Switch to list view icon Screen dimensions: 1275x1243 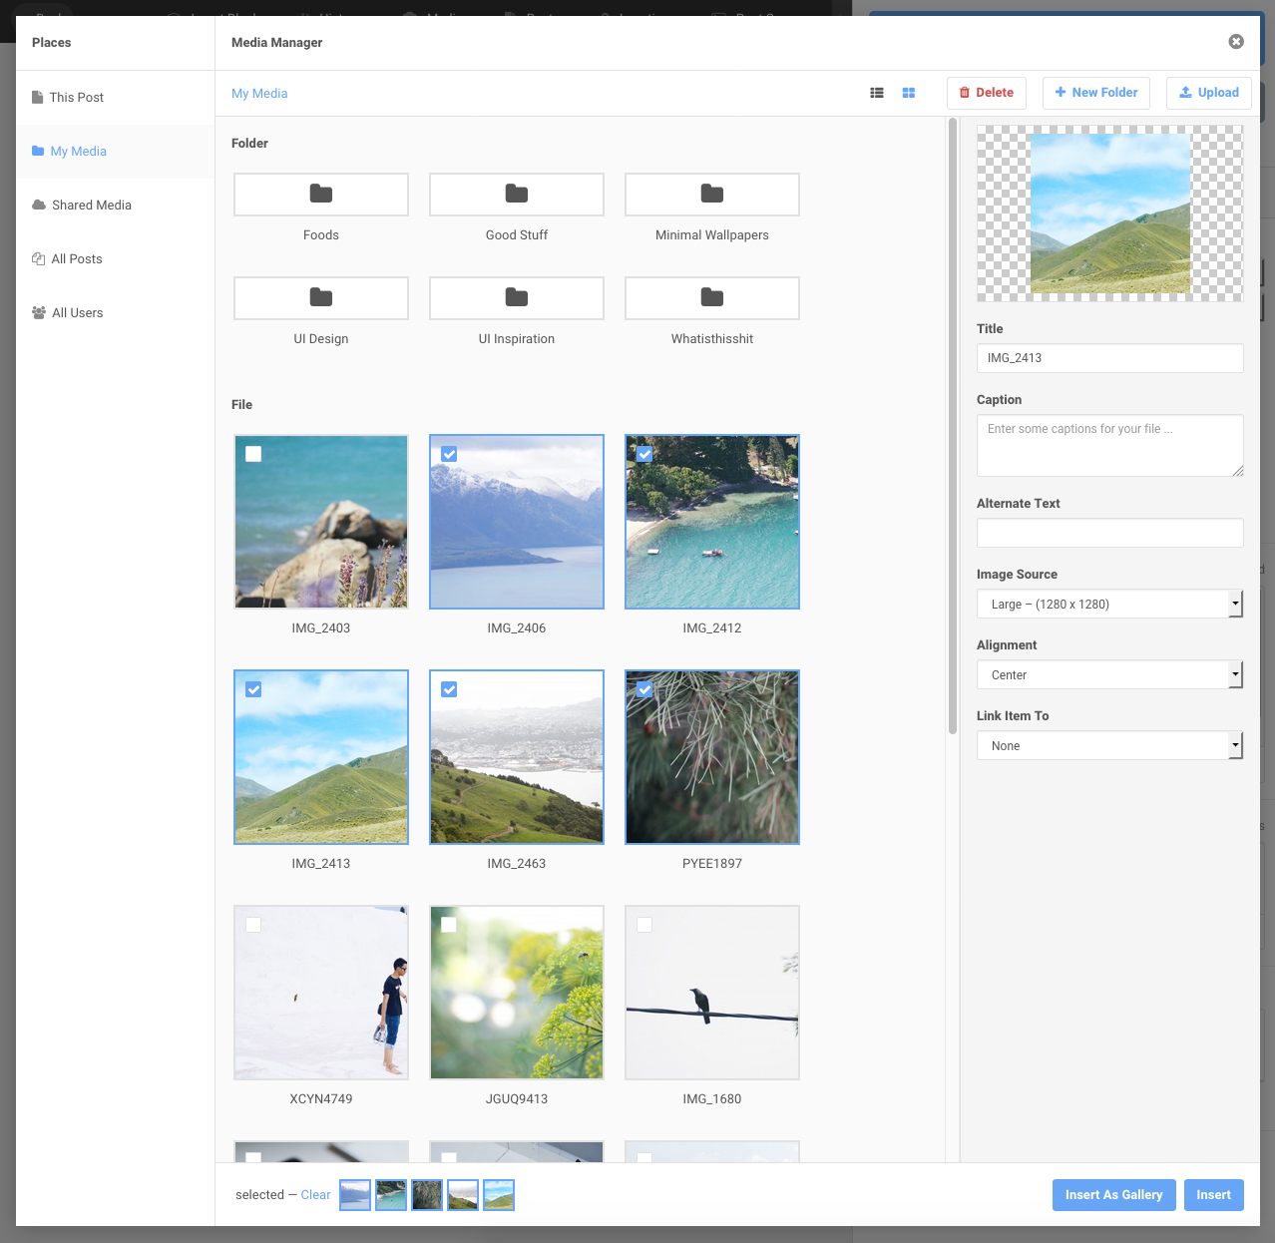pos(877,93)
